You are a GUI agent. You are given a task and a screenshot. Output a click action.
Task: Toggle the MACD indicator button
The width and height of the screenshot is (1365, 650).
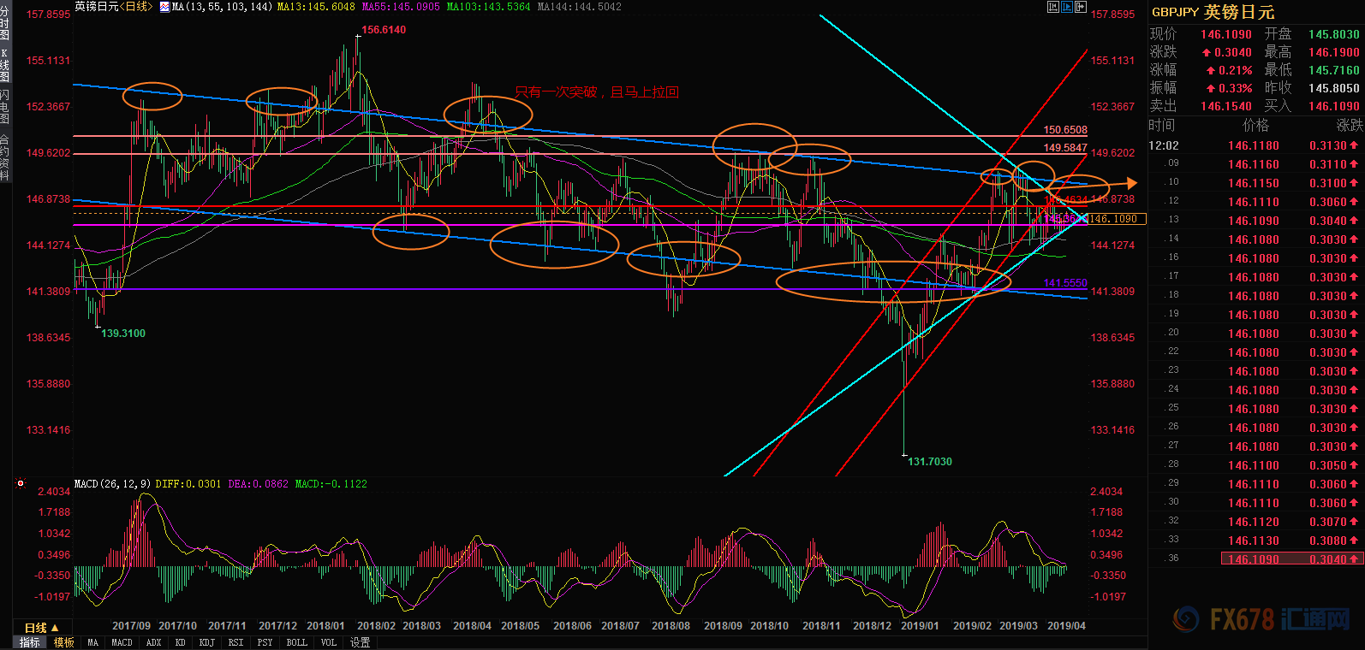point(122,642)
